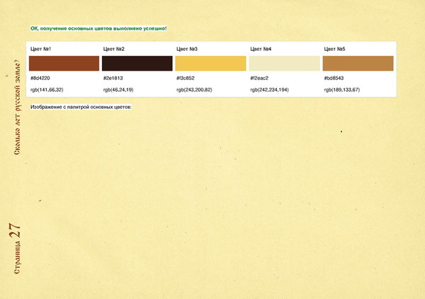
Task: Select the label Цвет №4
Action: tap(261, 49)
